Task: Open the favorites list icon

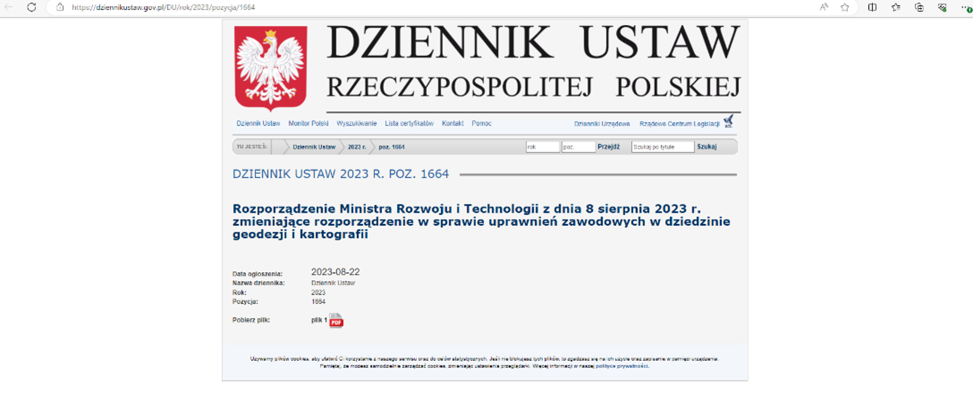Action: [x=895, y=8]
